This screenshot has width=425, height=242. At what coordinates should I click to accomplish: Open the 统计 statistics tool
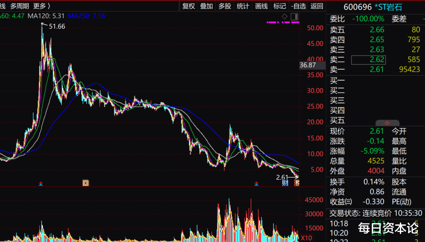tap(243, 6)
